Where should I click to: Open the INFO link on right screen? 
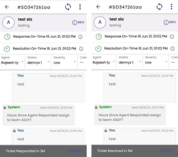coord(170,22)
